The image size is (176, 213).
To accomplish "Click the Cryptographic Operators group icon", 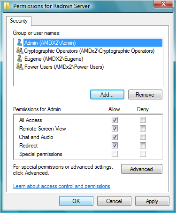I will [x=20, y=50].
